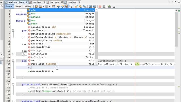Click the red Start Macro Recording icon
181x102 pixels.
pos(100,7)
